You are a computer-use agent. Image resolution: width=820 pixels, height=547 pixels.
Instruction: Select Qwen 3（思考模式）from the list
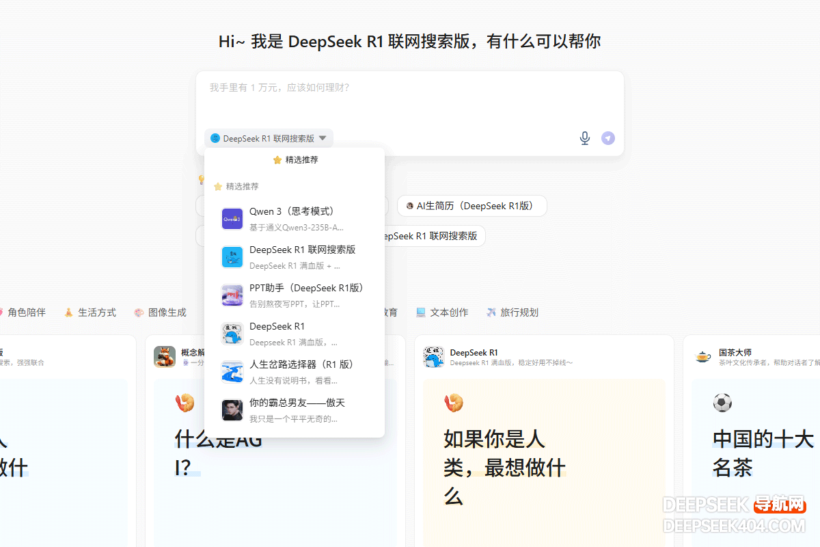(295, 219)
